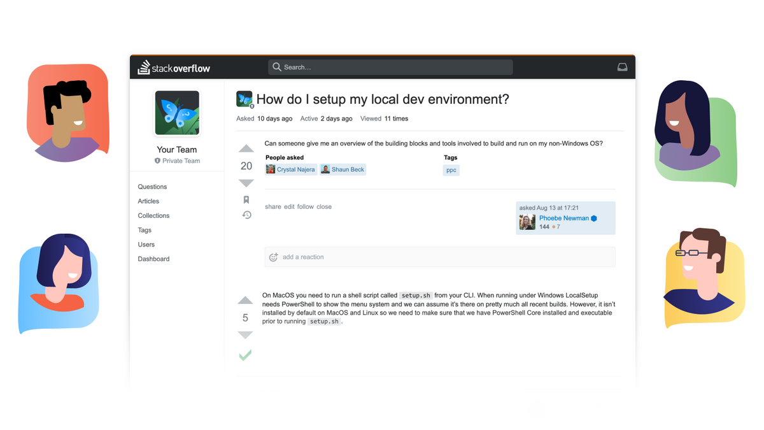Upvote the answer scored 5
The width and height of the screenshot is (764, 430).
(246, 299)
